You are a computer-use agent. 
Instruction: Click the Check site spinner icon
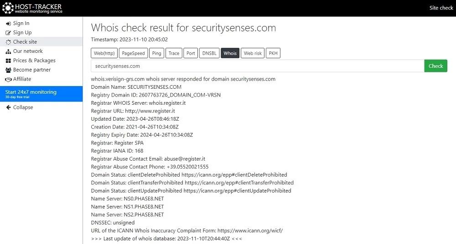(8, 42)
